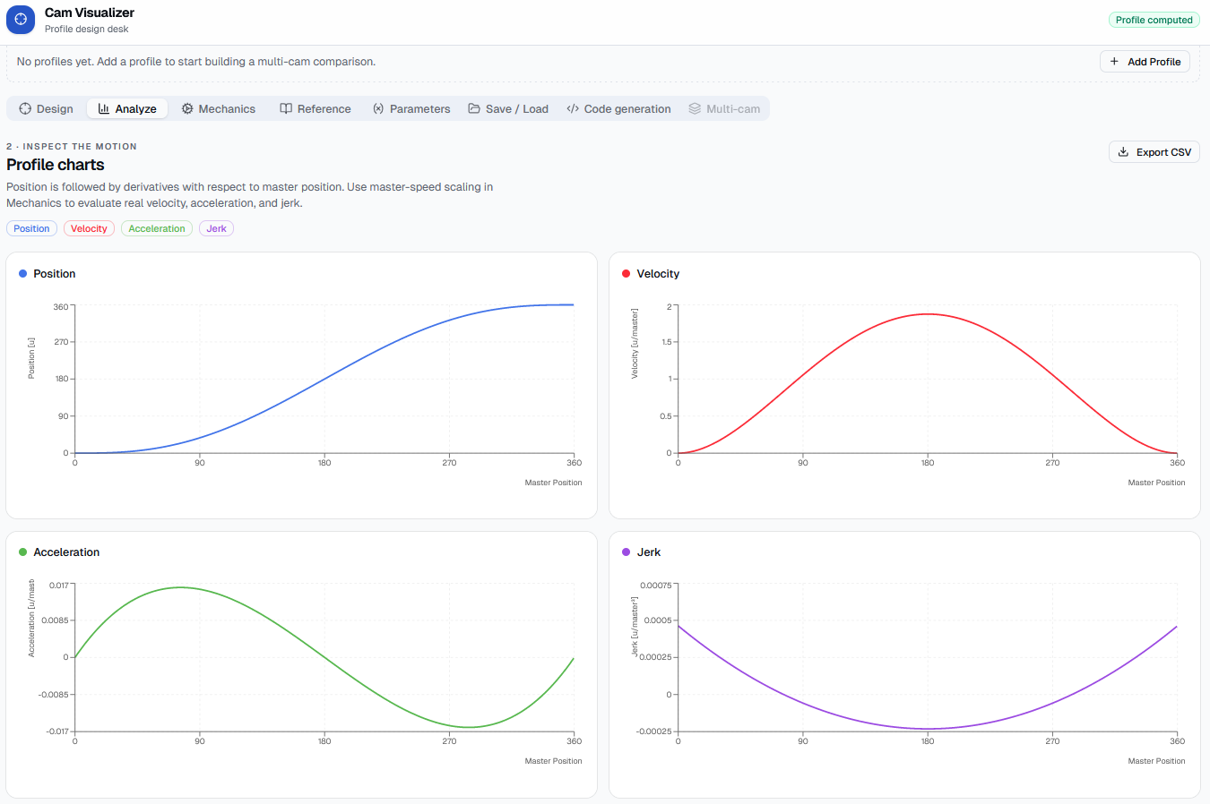1210x804 pixels.
Task: Click the Mechanics tab's gear icon
Action: 187,108
